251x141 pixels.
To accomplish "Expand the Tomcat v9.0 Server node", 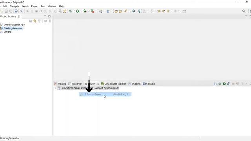I will [x=55, y=88].
